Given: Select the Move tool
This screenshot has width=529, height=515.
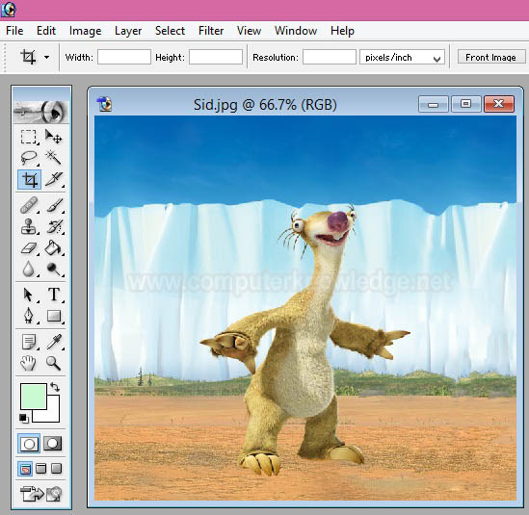Looking at the screenshot, I should 54,138.
